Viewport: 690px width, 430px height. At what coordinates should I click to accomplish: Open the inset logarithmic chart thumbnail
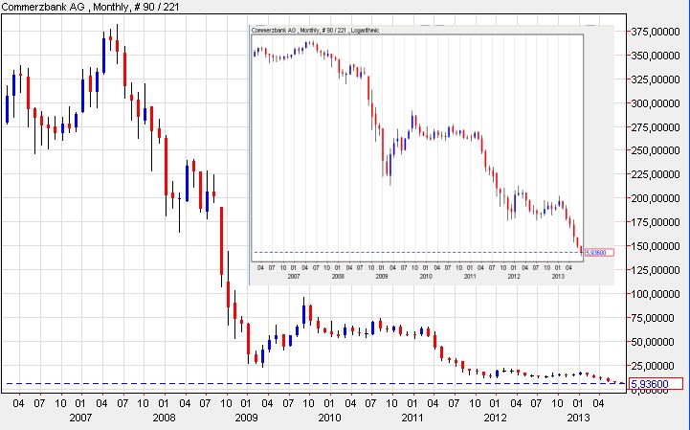tap(432, 154)
